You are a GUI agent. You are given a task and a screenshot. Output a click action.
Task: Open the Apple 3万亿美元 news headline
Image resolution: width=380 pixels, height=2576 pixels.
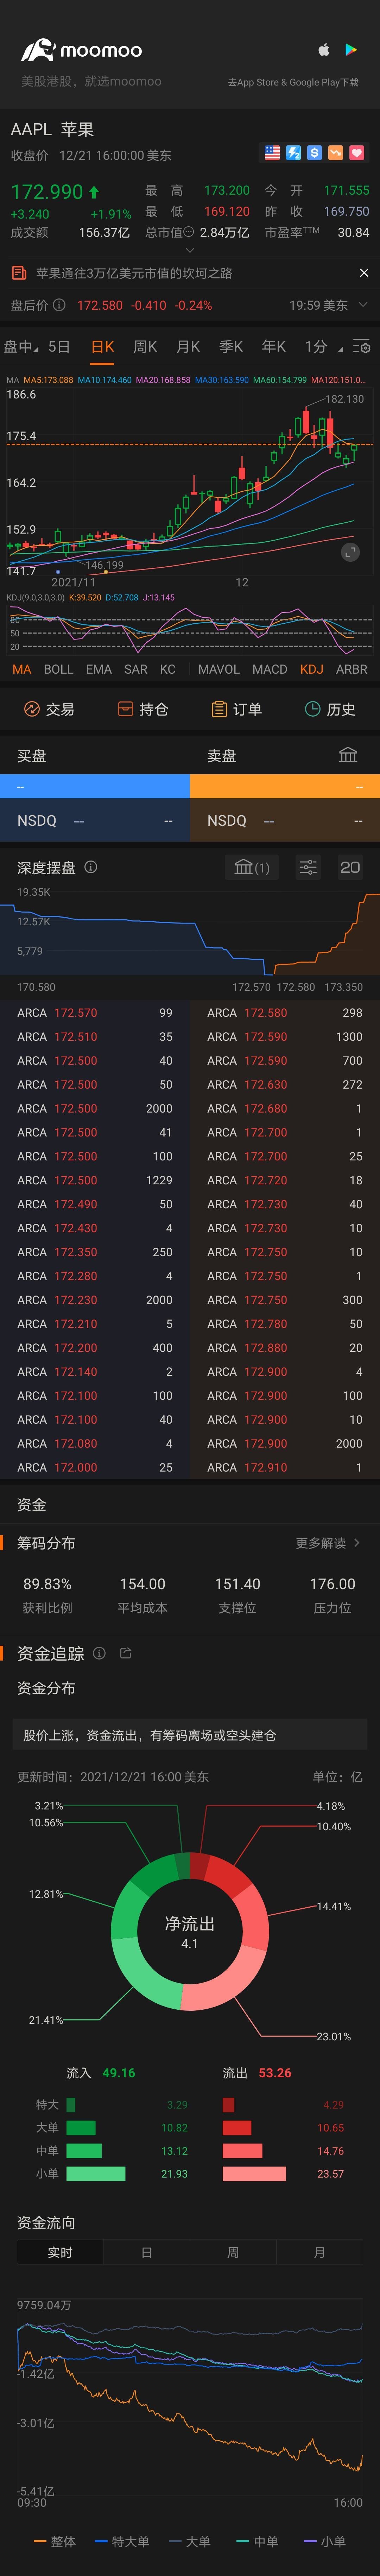pyautogui.click(x=134, y=272)
